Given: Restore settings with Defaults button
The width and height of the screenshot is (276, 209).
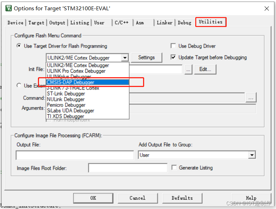Looking at the screenshot, I should (182, 198).
